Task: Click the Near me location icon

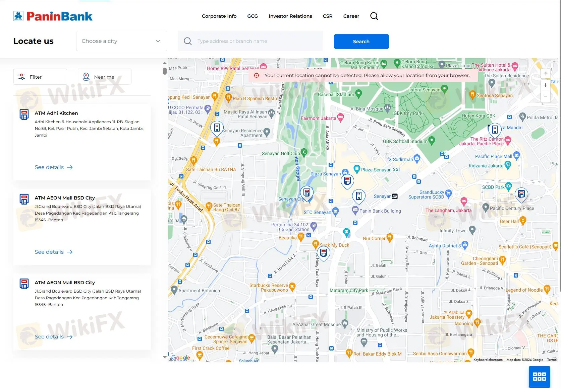Action: pyautogui.click(x=86, y=77)
